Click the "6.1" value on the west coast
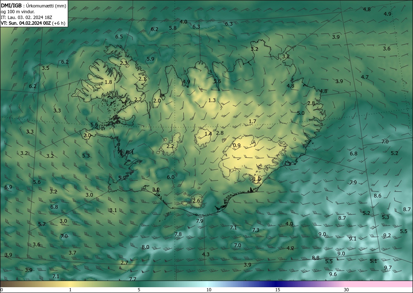This screenshot has width=413, height=293. (x=130, y=152)
